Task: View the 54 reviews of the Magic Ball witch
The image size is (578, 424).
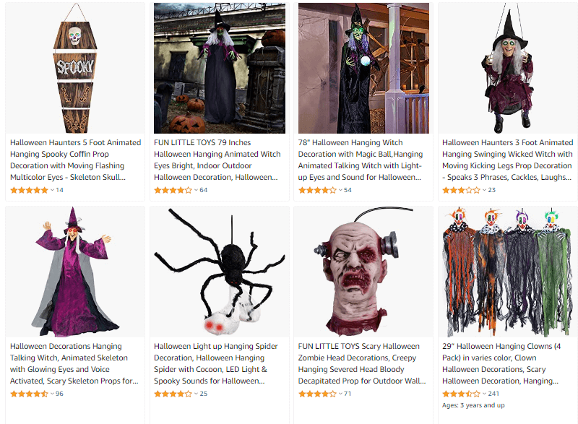Action: click(x=348, y=190)
